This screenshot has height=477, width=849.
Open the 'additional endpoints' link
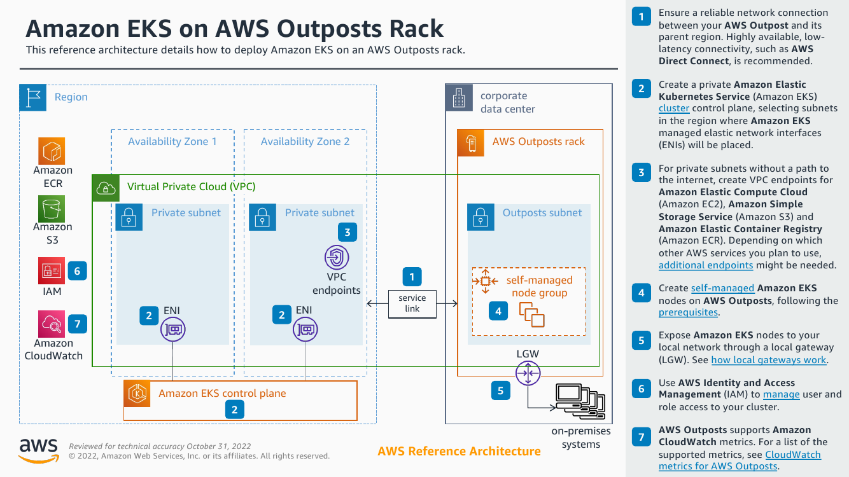pos(706,265)
